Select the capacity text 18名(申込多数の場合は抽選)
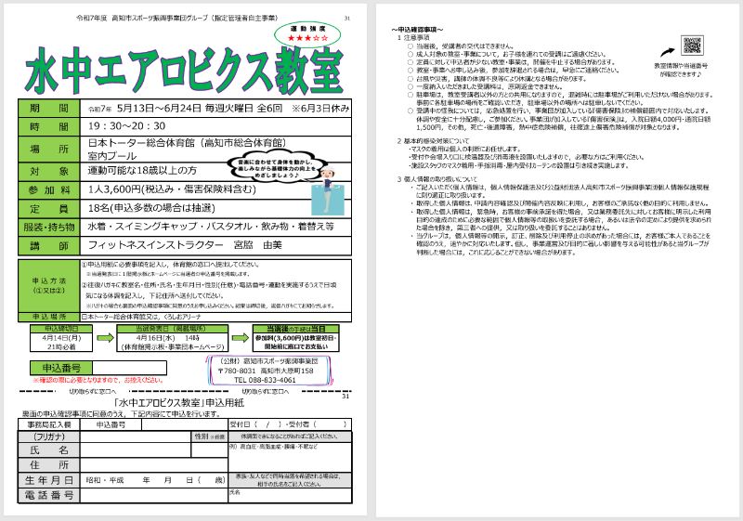The image size is (743, 521). (x=151, y=208)
